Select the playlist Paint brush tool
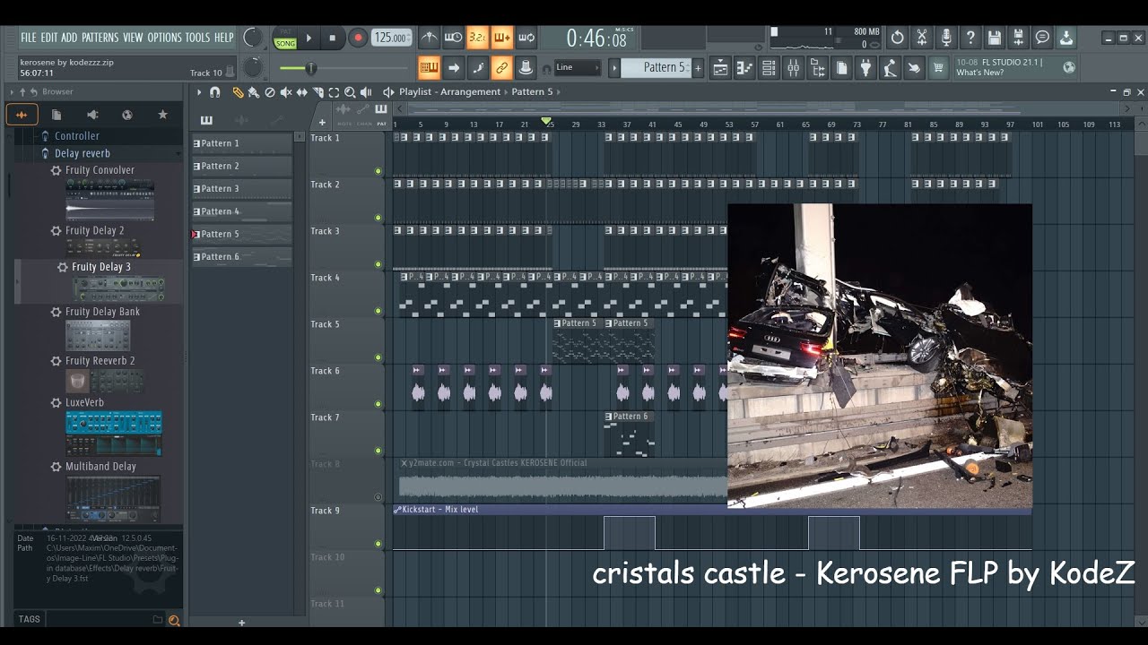The image size is (1148, 645). [x=254, y=91]
